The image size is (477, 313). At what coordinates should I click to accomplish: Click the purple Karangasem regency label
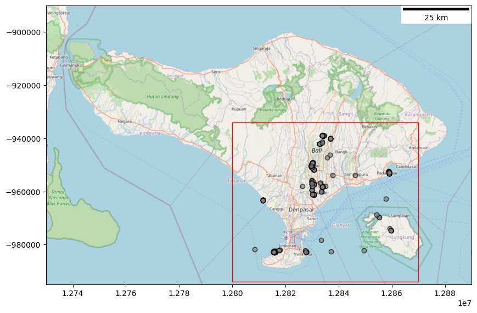(x=419, y=114)
